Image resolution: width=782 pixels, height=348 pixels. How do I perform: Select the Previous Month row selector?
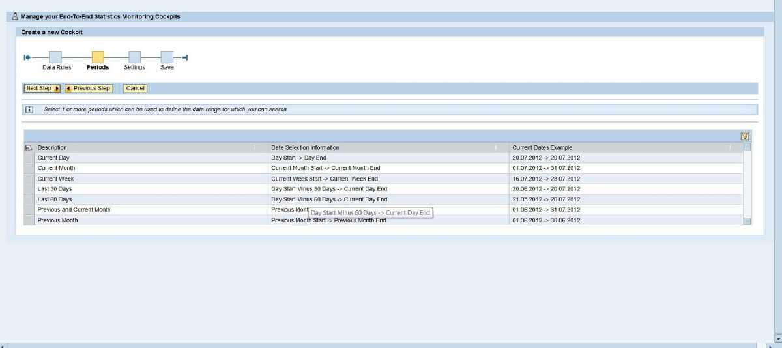coord(29,220)
